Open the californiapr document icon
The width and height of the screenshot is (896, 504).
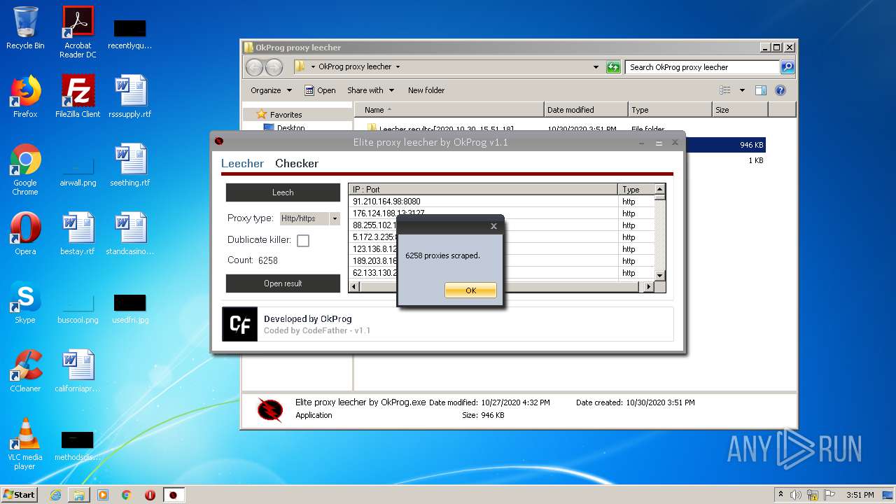tap(78, 371)
